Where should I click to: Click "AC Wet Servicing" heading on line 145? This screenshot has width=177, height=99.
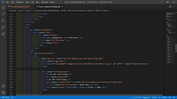59,74
